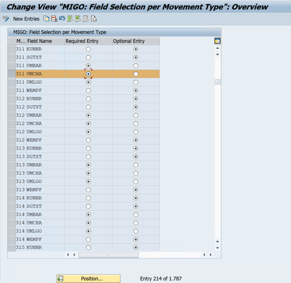Click the Undo Change icon
This screenshot has width=291, height=283.
(62, 18)
